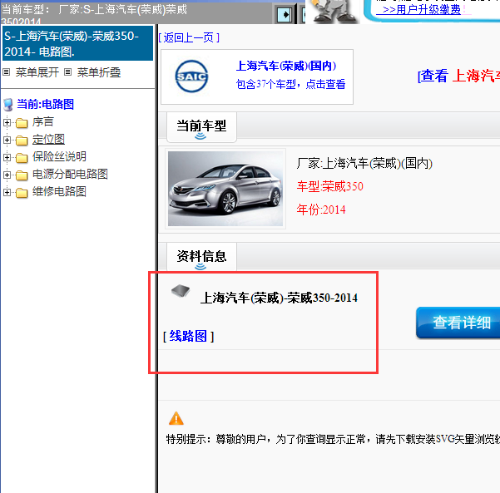
Task: Click the arrow button in top toolbar
Action: (x=285, y=15)
